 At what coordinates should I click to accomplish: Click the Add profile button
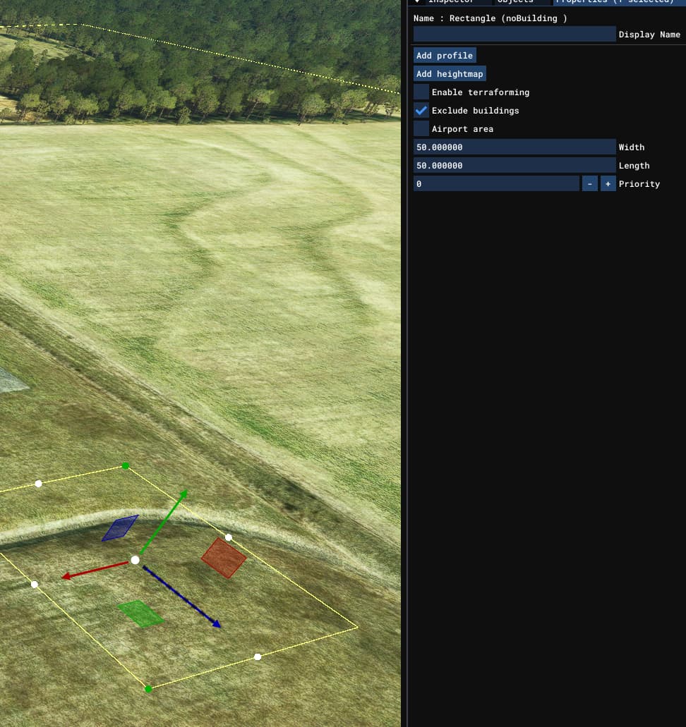(x=445, y=55)
